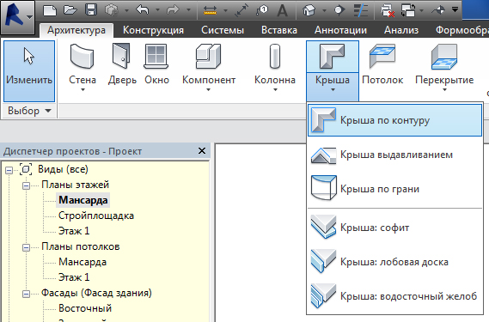Viewport: 489px width, 322px height.
Task: Select the Дверь door tool
Action: click(122, 64)
